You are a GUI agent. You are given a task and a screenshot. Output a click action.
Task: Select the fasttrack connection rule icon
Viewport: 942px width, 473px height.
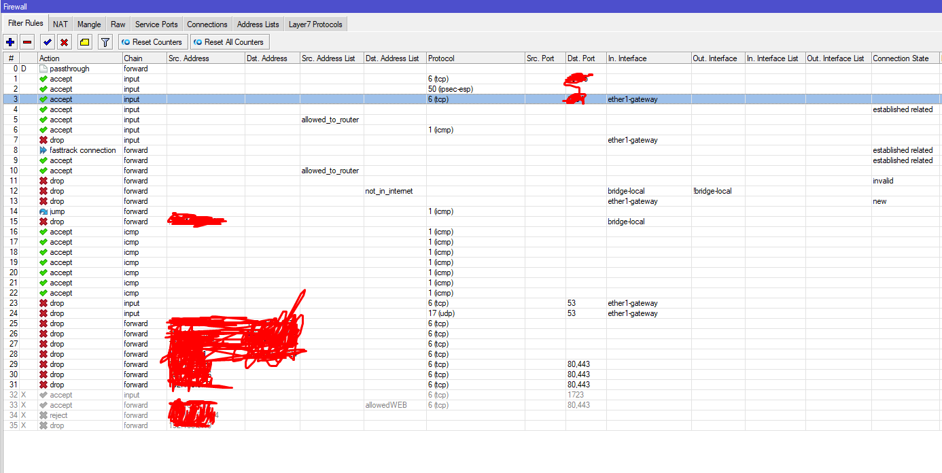(x=43, y=150)
